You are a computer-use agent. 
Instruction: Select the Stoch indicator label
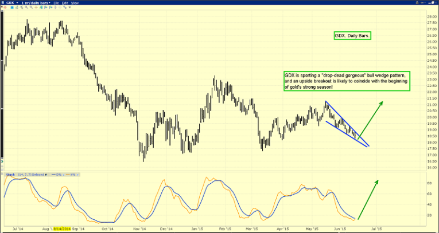coord(10,173)
